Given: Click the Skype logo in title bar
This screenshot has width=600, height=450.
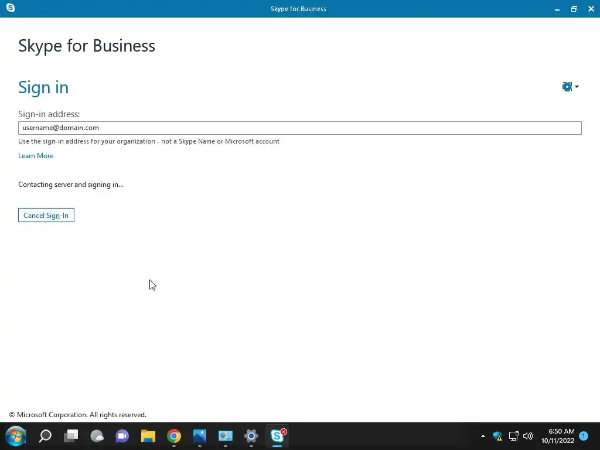Looking at the screenshot, I should [11, 8].
